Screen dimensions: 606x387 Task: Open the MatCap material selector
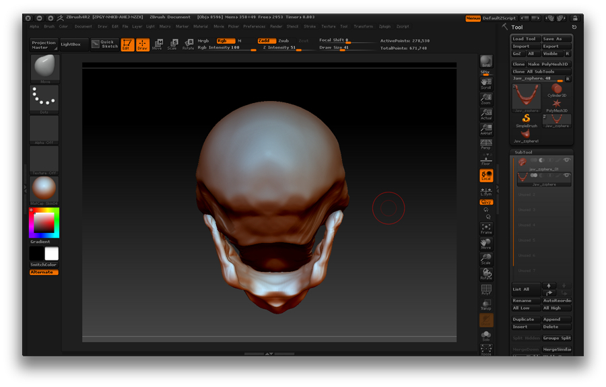pos(45,190)
